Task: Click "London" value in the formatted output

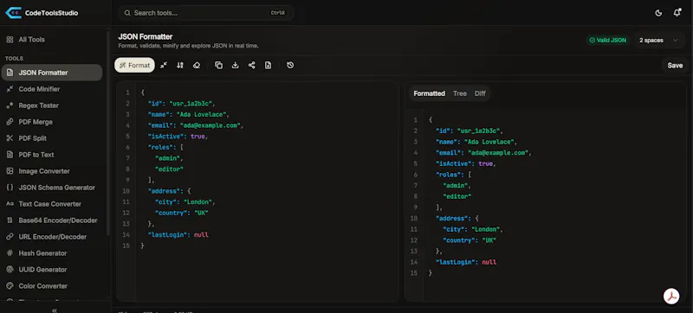Action: tap(486, 229)
